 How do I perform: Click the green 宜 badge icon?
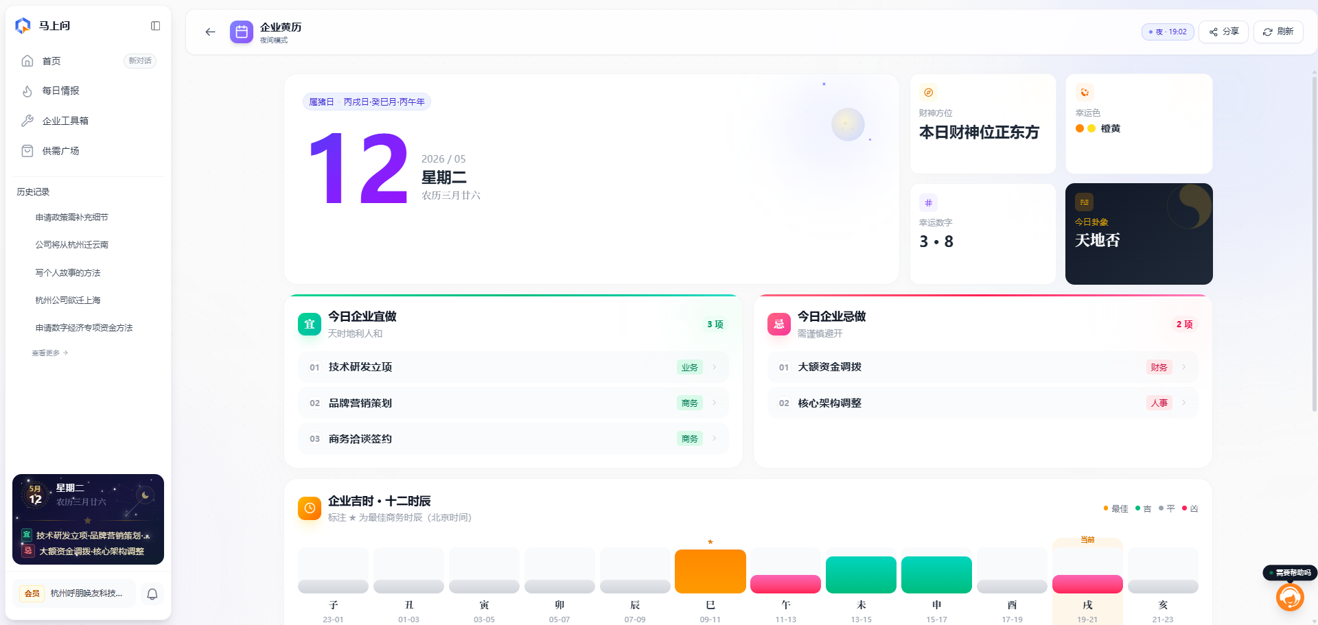tap(310, 325)
